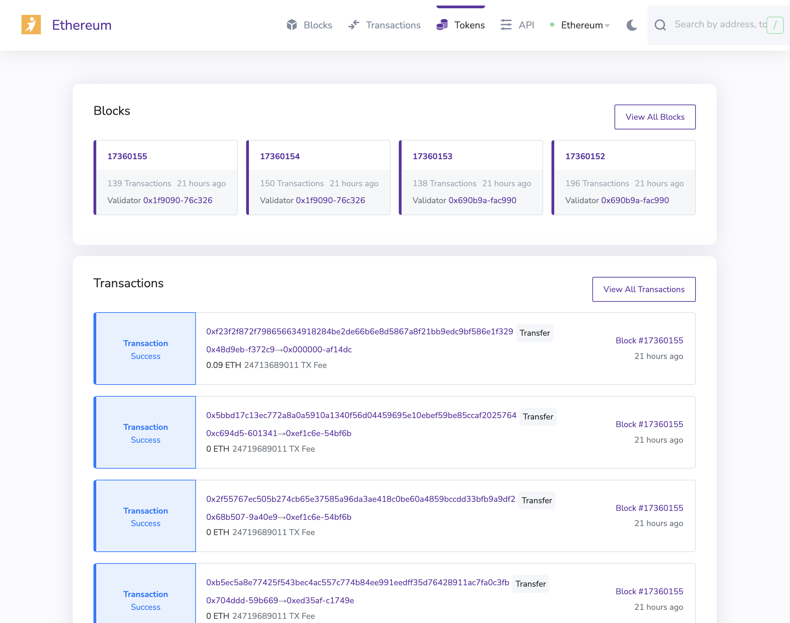Click the Tokens coins icon
The width and height of the screenshot is (790, 623).
[x=442, y=25]
